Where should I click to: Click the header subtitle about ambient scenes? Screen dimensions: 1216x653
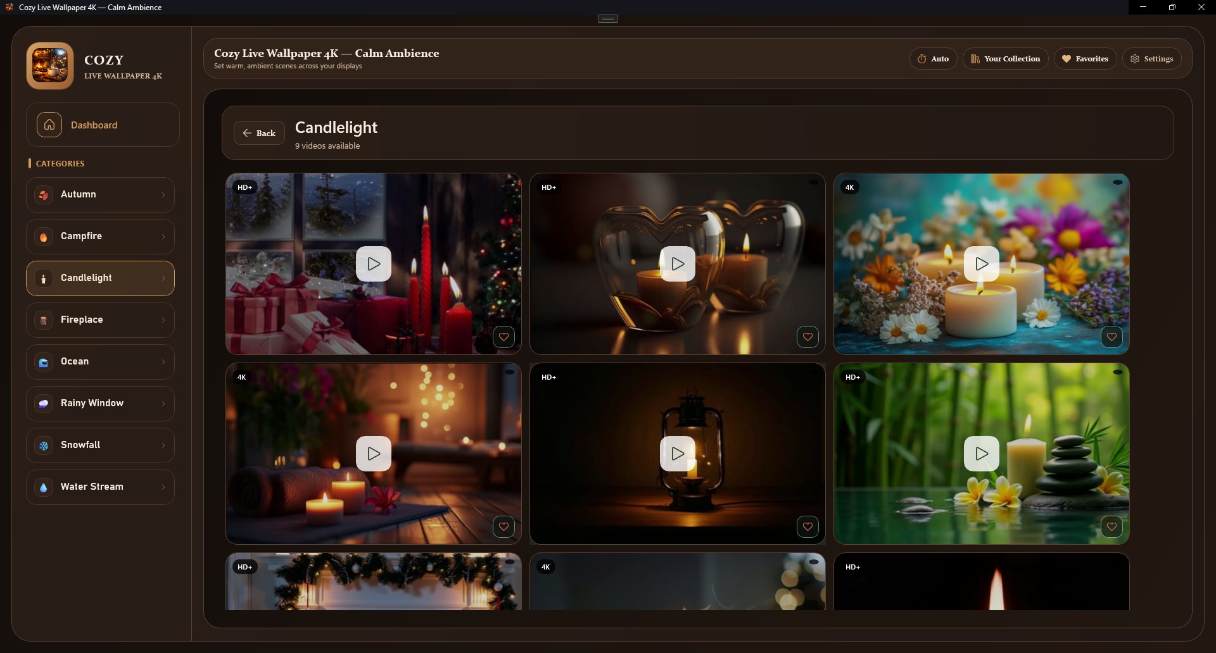coord(288,66)
